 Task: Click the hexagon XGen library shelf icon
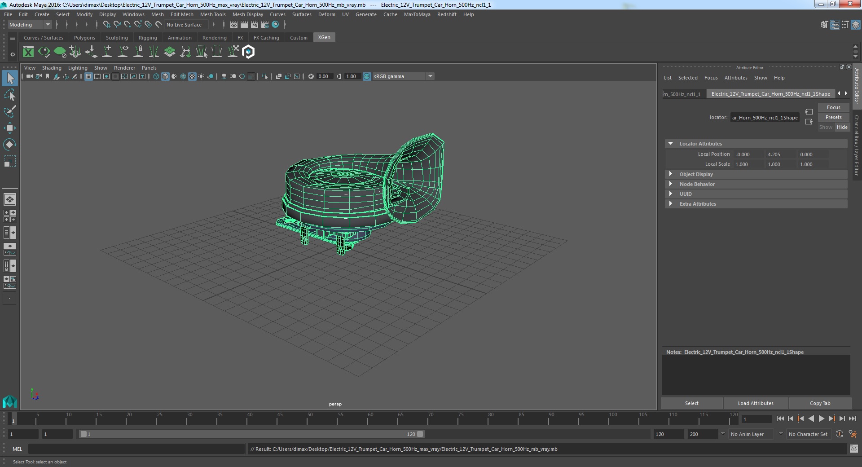pyautogui.click(x=248, y=52)
